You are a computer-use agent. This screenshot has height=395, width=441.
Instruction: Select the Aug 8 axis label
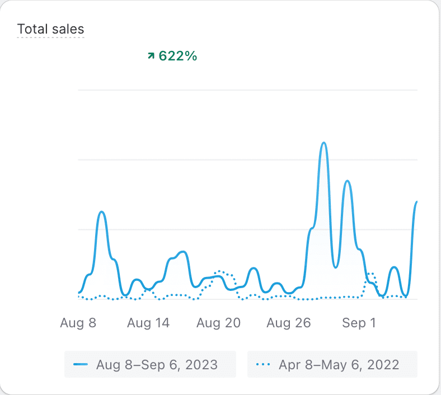(x=78, y=323)
